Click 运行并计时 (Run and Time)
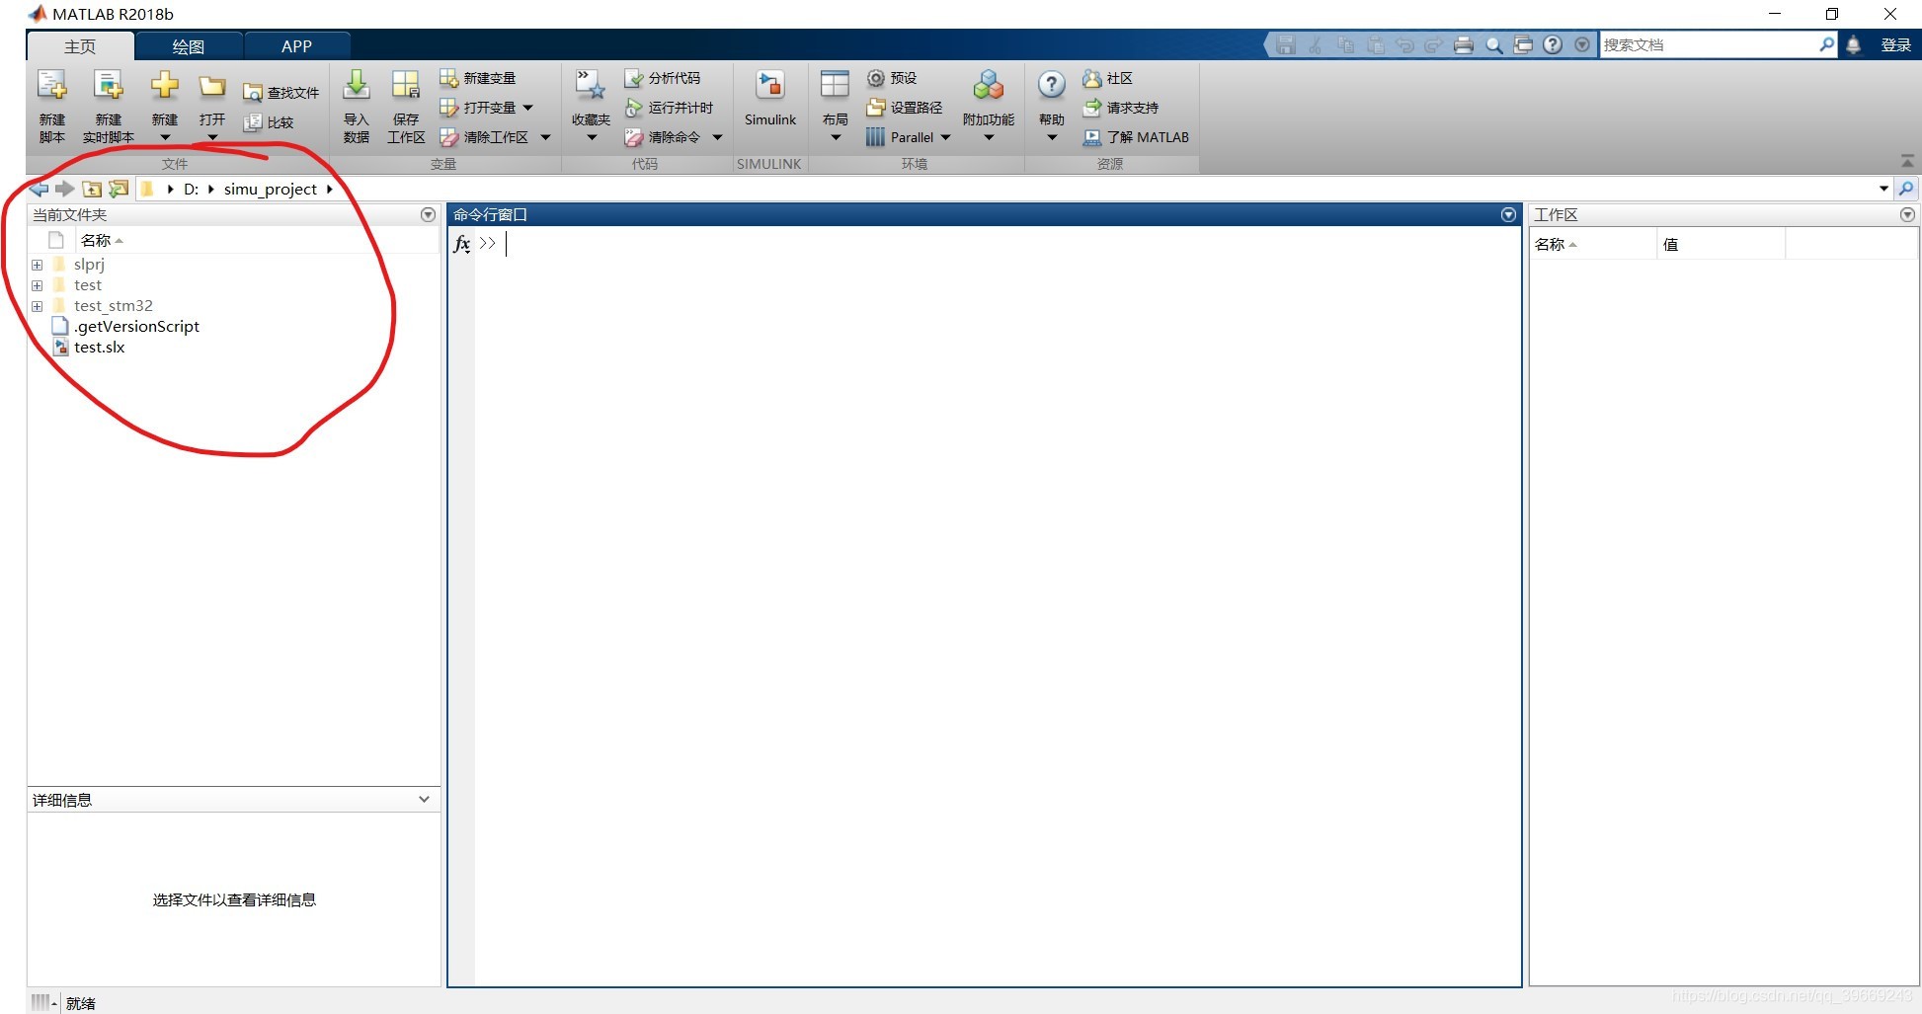 (x=669, y=108)
